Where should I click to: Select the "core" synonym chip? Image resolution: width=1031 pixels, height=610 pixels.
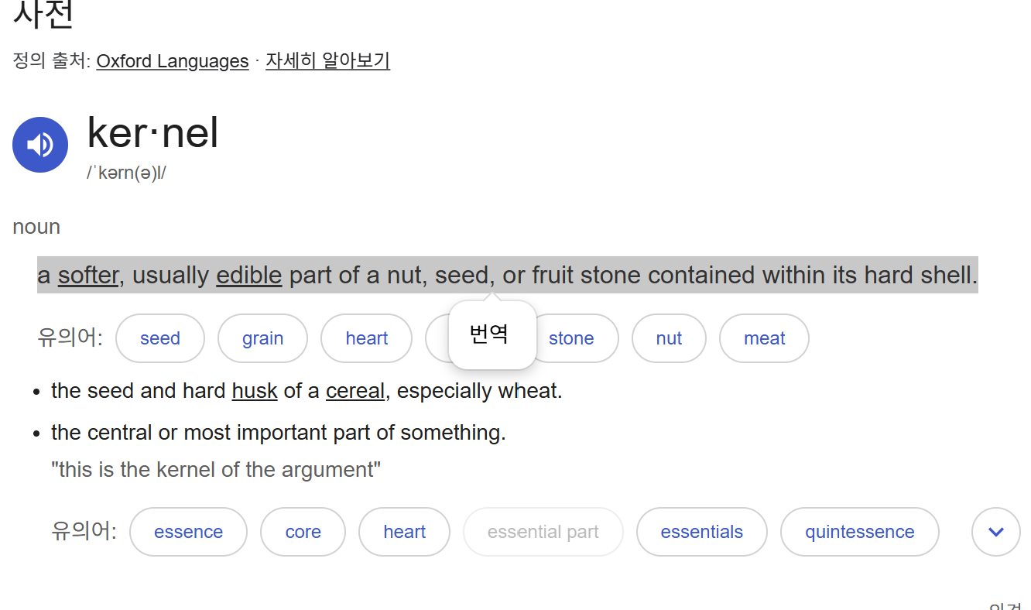[x=303, y=532]
